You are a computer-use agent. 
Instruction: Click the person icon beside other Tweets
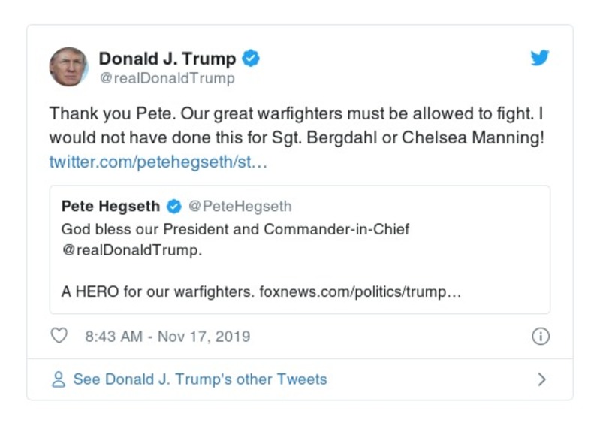[59, 379]
